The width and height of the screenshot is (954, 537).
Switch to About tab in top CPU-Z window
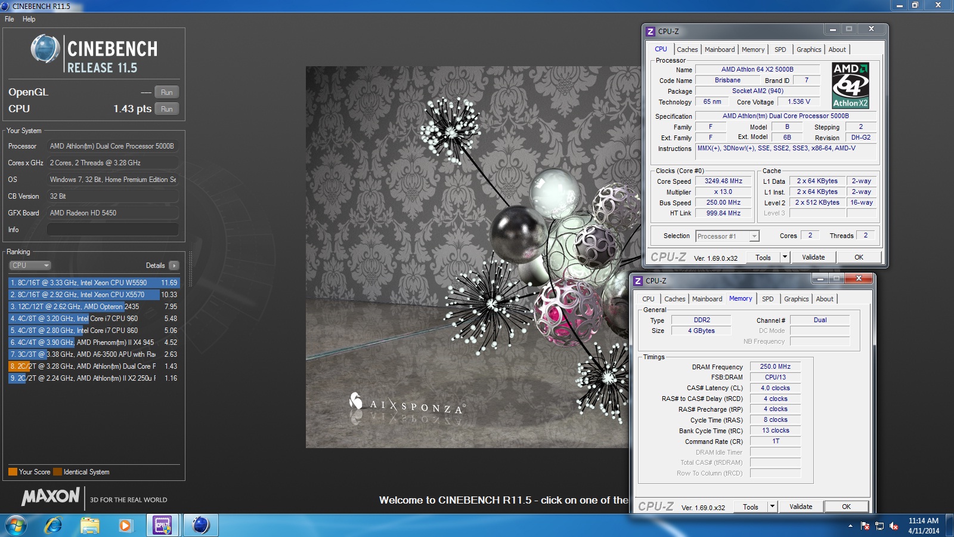point(837,50)
